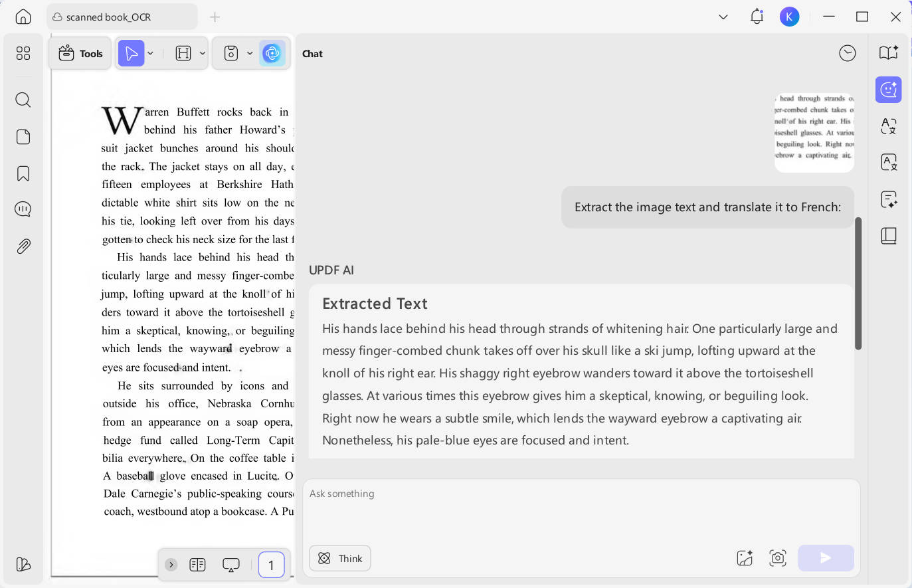The height and width of the screenshot is (588, 912).
Task: Open the scanned book_OCR tab
Action: pyautogui.click(x=122, y=17)
